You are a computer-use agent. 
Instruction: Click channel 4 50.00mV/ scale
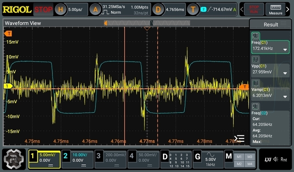click(x=147, y=155)
